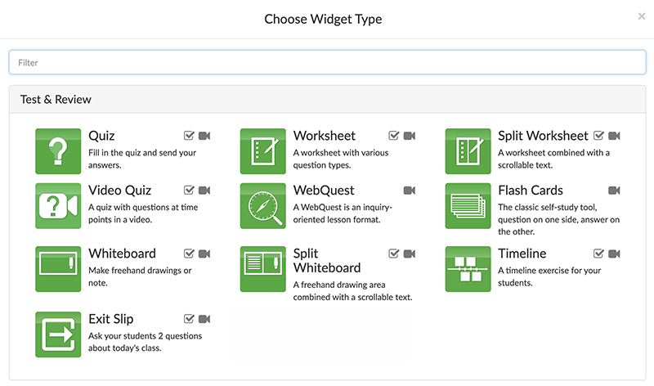Pick the Split Worksheet widget icon
654x386 pixels.
tap(468, 151)
